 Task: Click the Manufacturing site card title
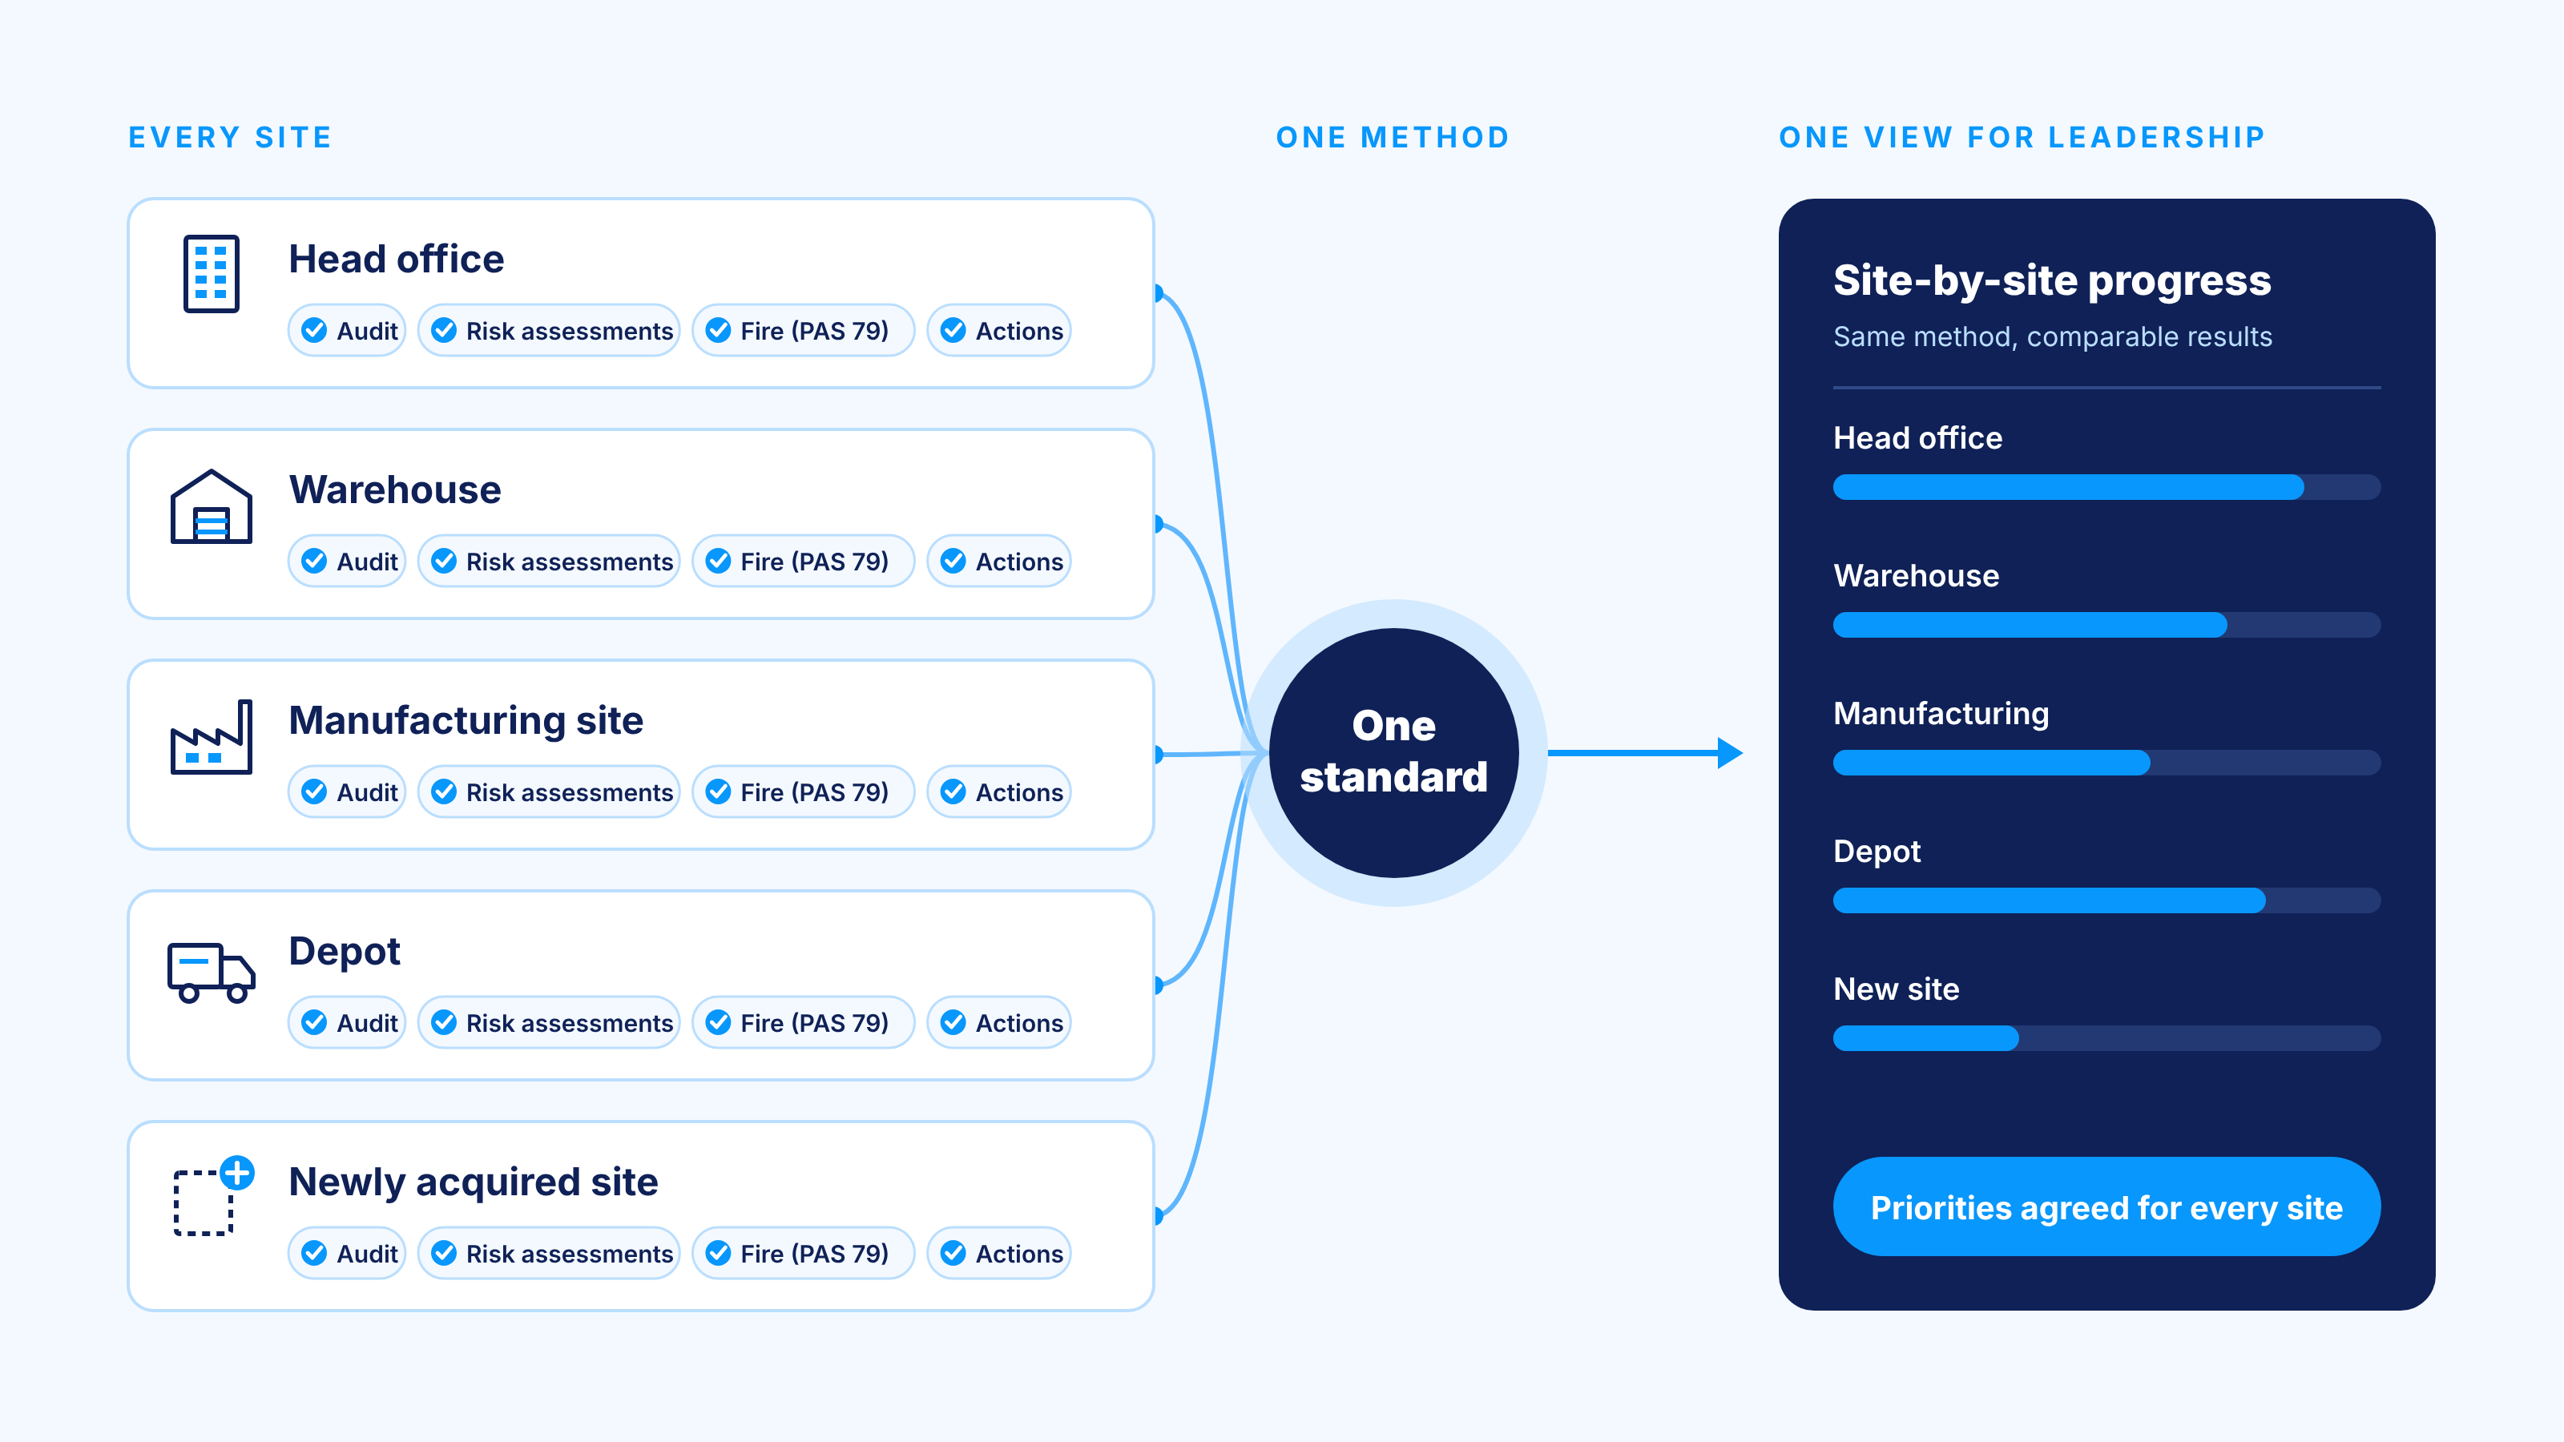coord(466,720)
